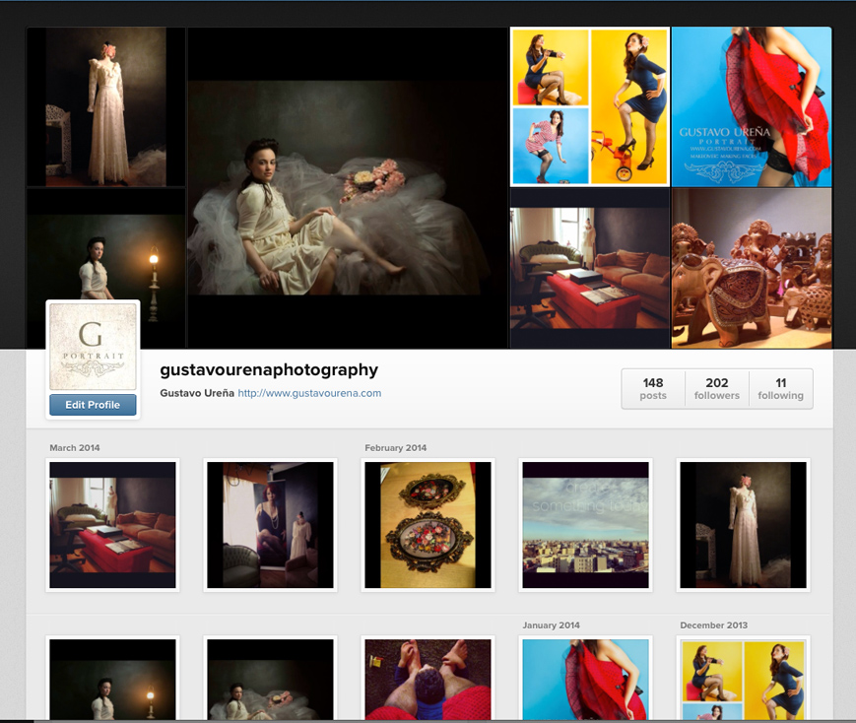Open the 11 following list
The height and width of the screenshot is (723, 856).
[x=781, y=388]
